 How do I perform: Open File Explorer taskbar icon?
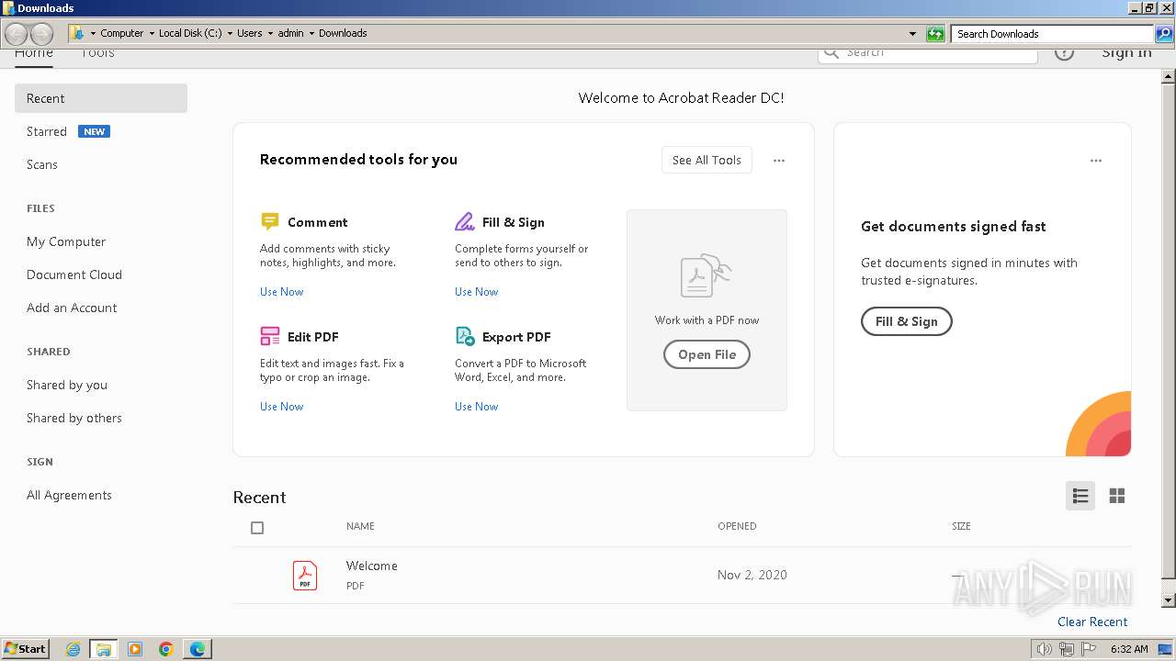pos(104,649)
